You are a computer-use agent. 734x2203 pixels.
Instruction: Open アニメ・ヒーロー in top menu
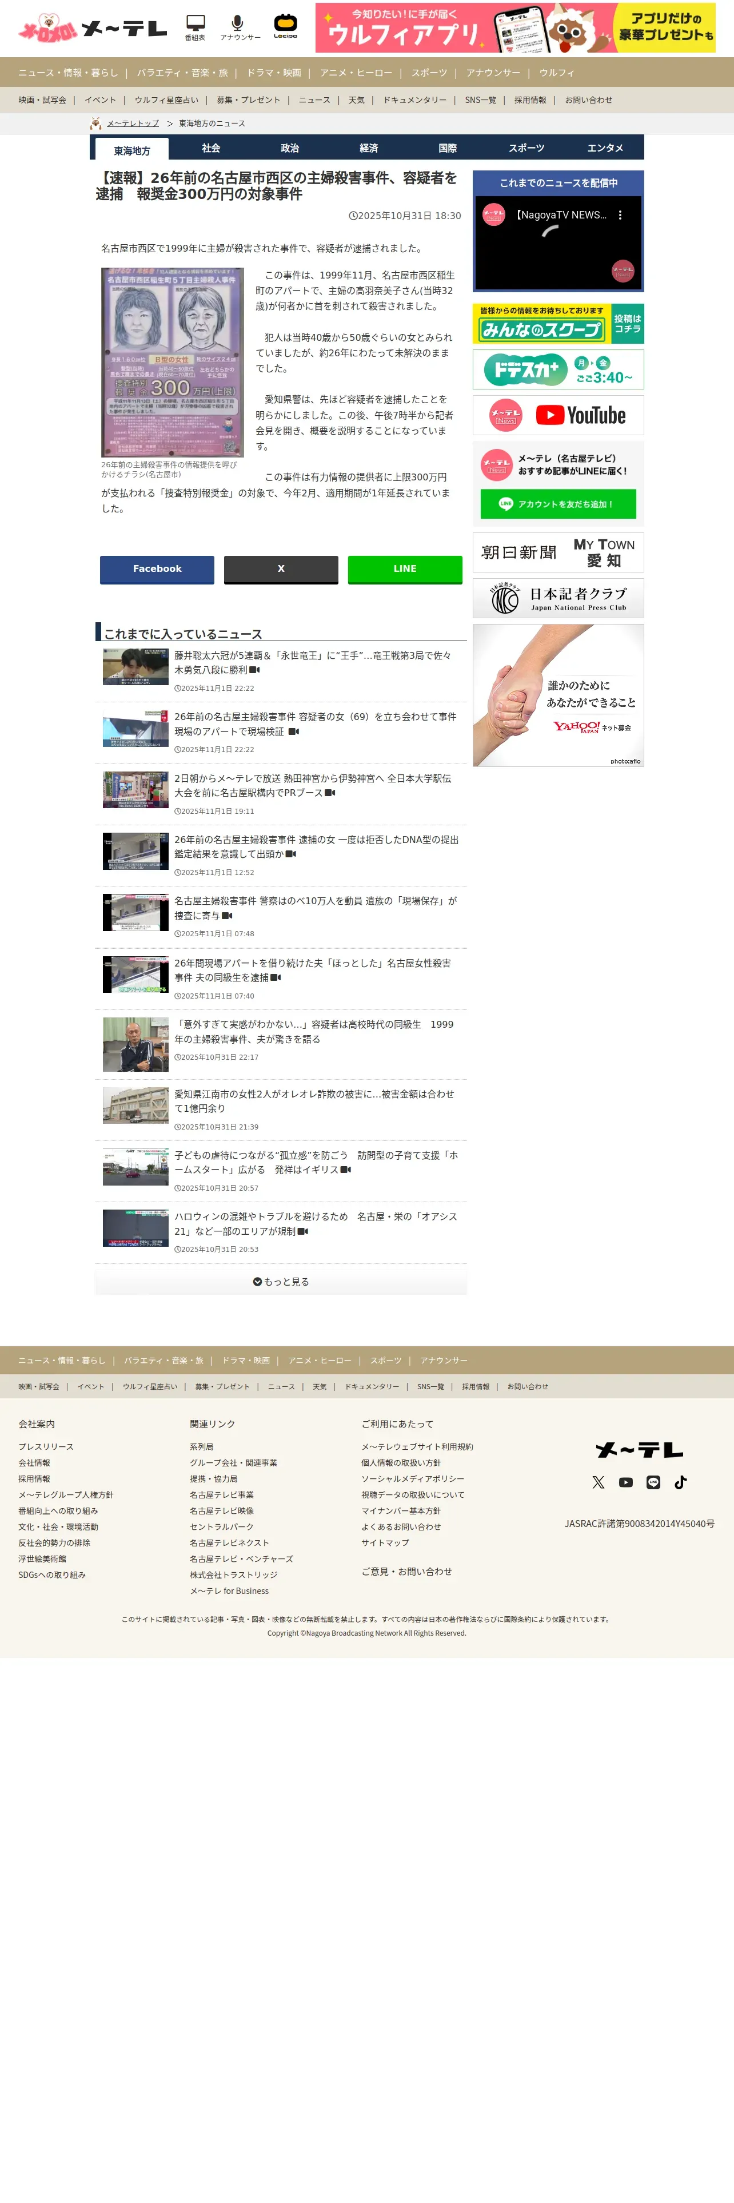pyautogui.click(x=356, y=73)
